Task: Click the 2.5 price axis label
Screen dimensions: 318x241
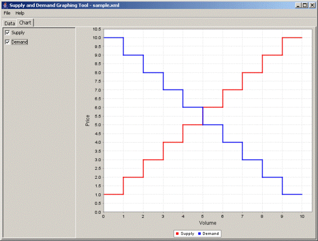Action: [x=98, y=168]
